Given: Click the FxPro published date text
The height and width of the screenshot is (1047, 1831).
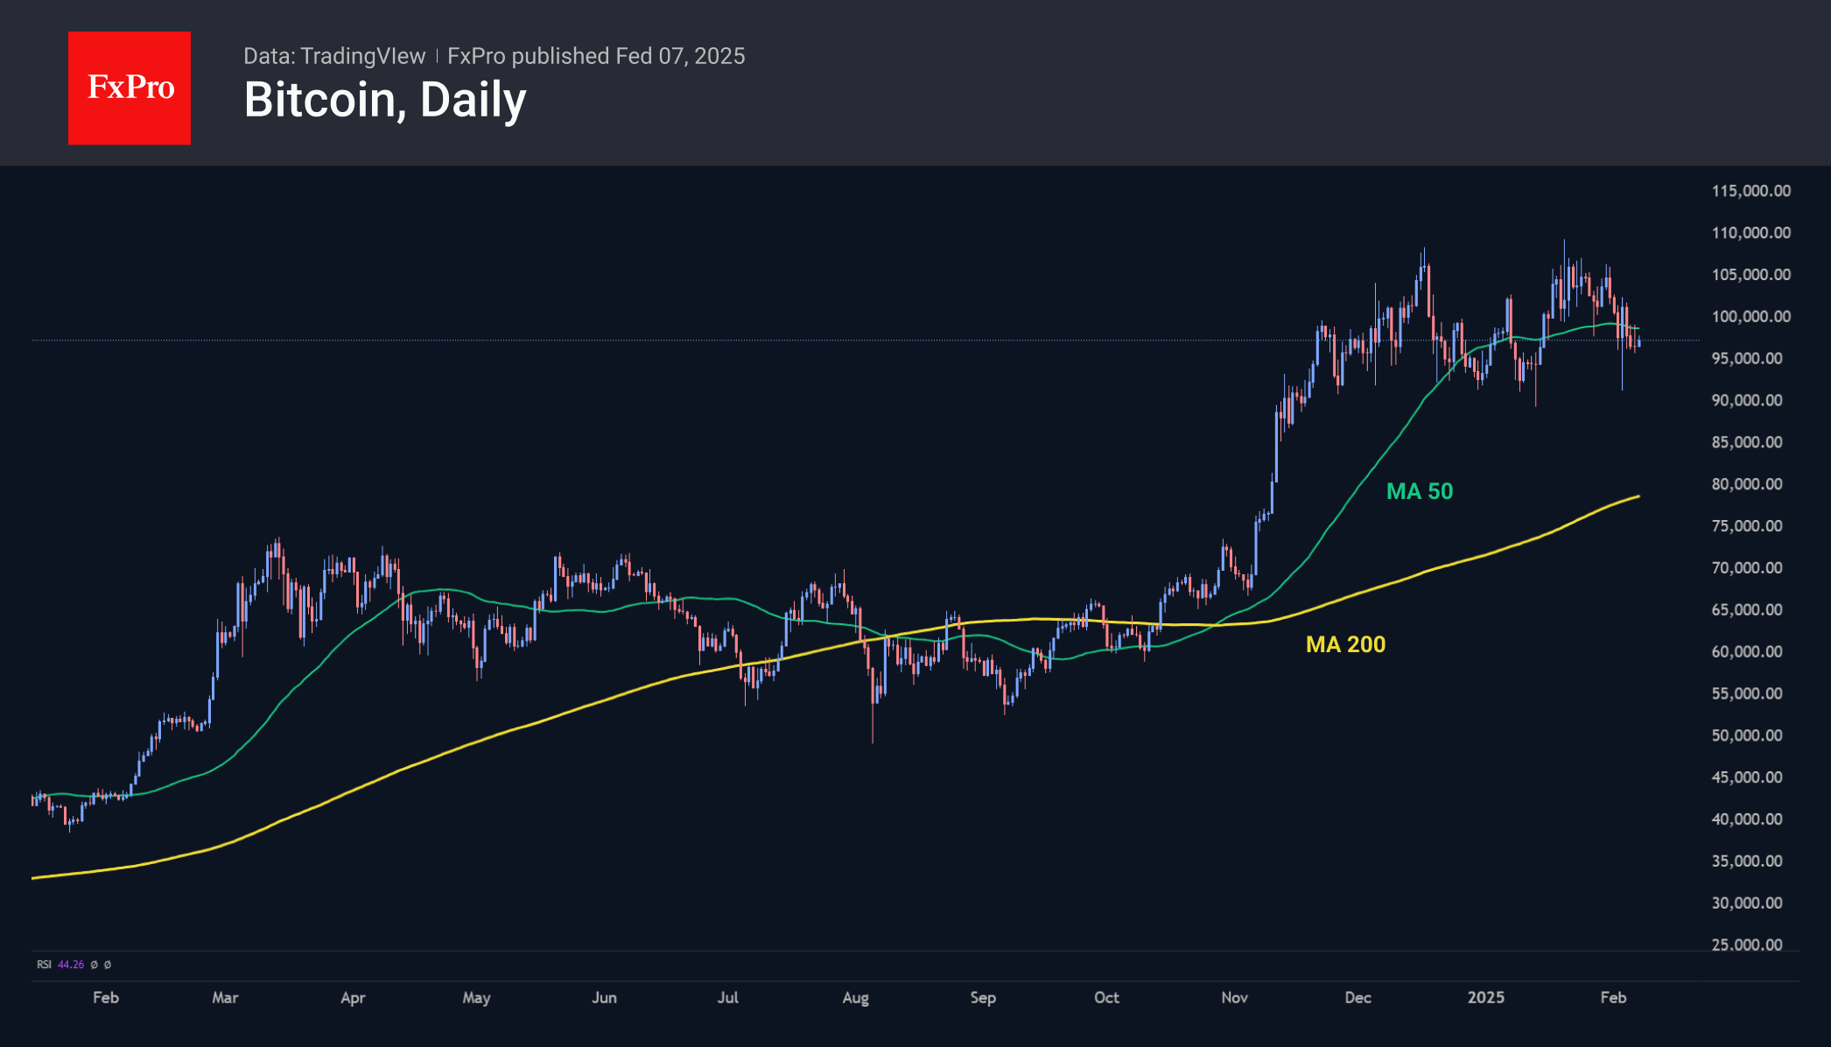Looking at the screenshot, I should pyautogui.click(x=596, y=56).
